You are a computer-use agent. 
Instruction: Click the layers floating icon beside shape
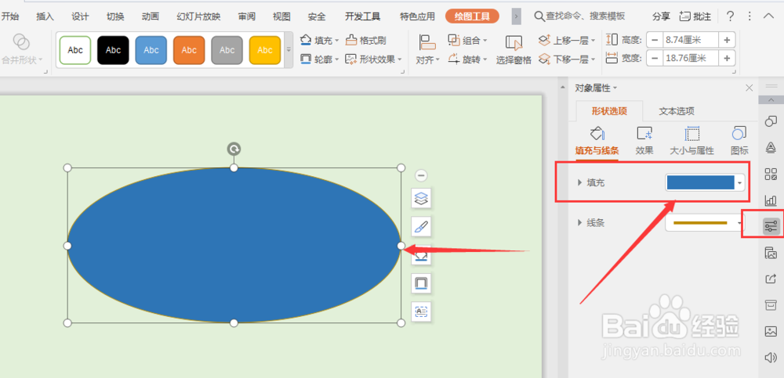[x=421, y=200]
